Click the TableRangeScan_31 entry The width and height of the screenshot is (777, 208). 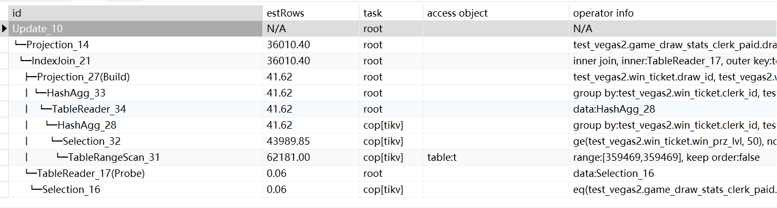(x=114, y=158)
